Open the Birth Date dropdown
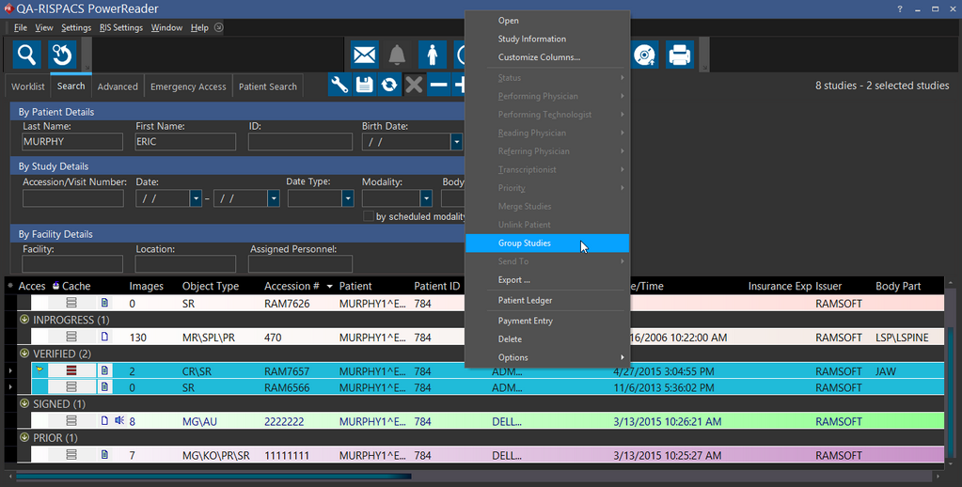962x487 pixels. click(456, 142)
